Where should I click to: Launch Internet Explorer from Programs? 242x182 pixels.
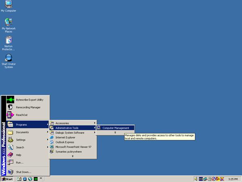click(x=73, y=138)
